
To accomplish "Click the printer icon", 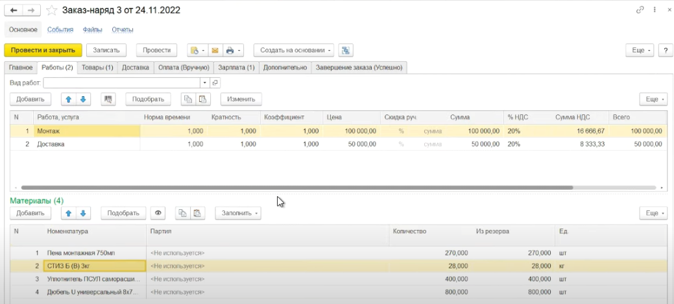I will [x=230, y=50].
